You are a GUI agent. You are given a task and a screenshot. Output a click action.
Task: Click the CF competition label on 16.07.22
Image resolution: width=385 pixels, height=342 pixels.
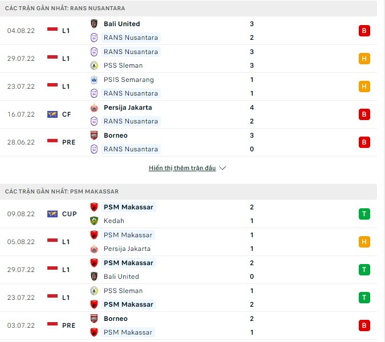point(67,114)
